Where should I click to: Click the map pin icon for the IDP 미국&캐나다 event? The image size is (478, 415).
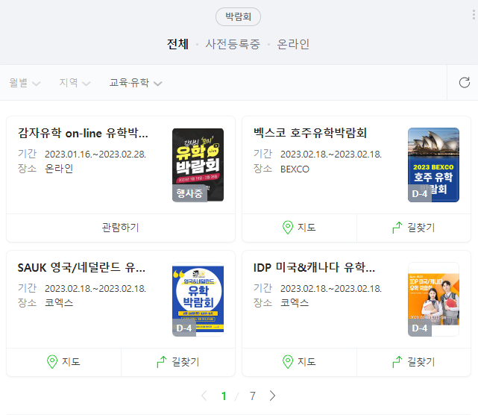pyautogui.click(x=287, y=361)
